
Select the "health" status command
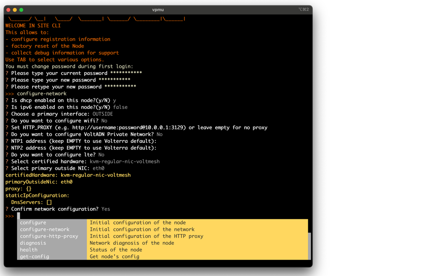(x=28, y=249)
